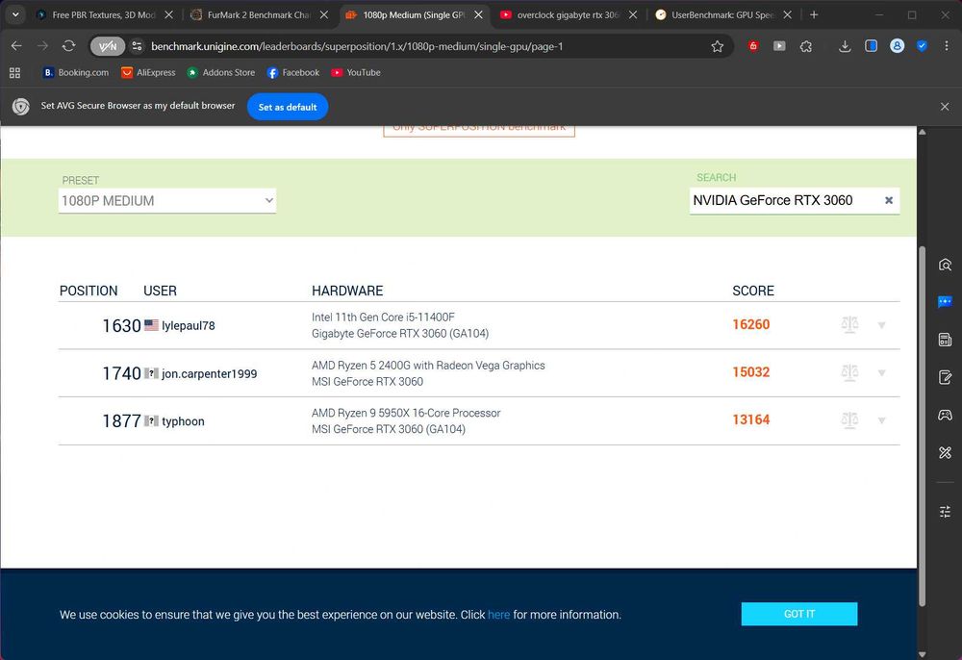Click the 'here' cookie information link

click(498, 615)
